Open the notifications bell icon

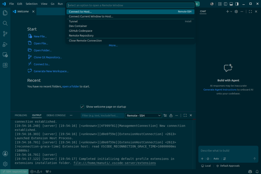[257, 172]
